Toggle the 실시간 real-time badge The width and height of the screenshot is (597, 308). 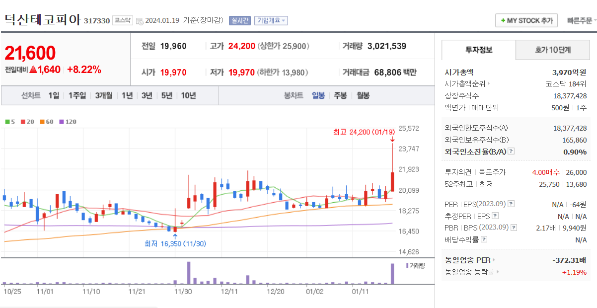tap(240, 21)
